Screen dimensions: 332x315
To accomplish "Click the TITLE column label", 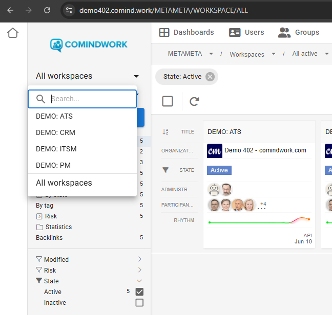I will pos(188,132).
